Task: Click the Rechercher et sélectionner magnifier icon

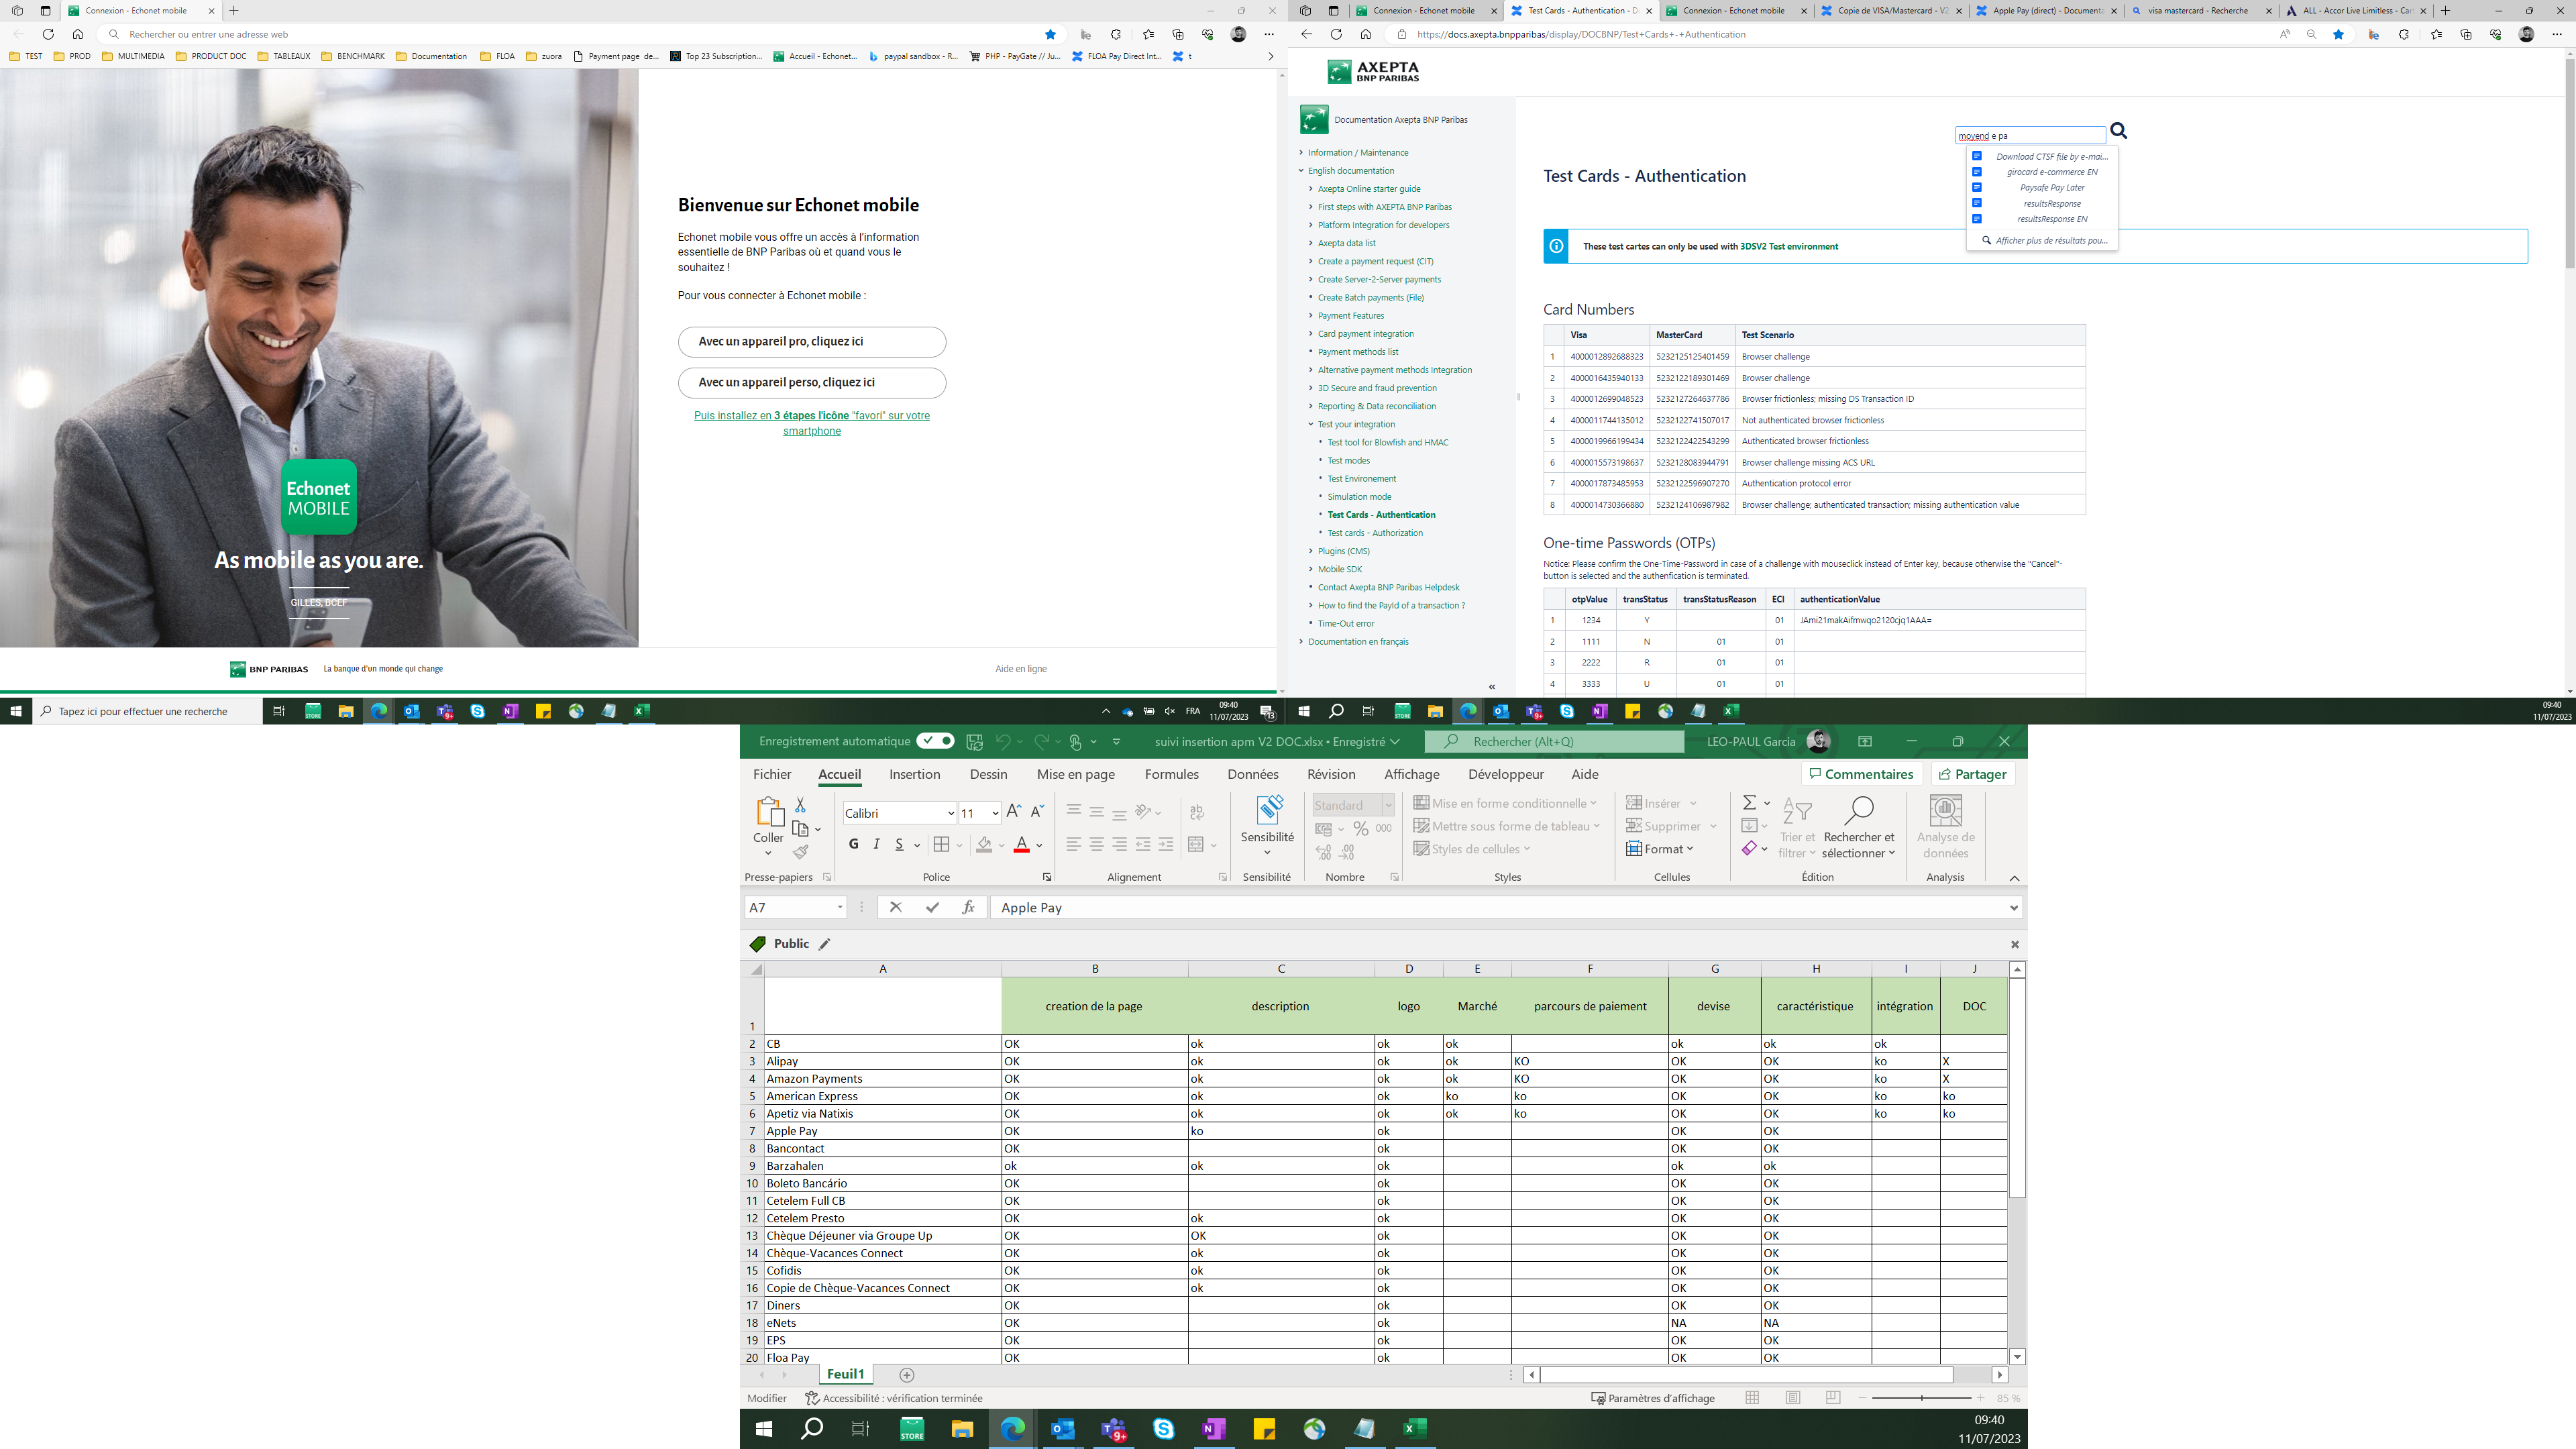Action: click(1858, 811)
